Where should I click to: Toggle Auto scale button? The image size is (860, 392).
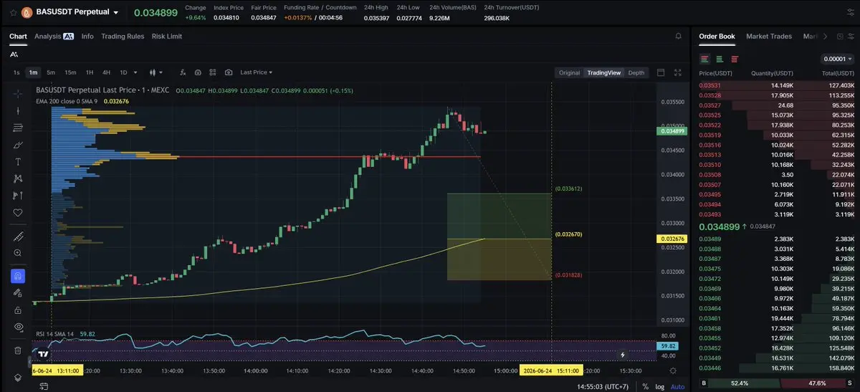[677, 386]
